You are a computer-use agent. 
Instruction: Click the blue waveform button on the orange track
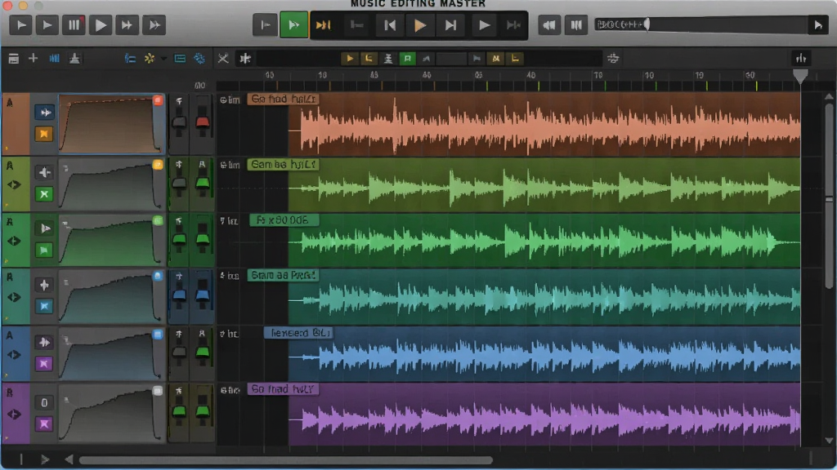pyautogui.click(x=44, y=113)
